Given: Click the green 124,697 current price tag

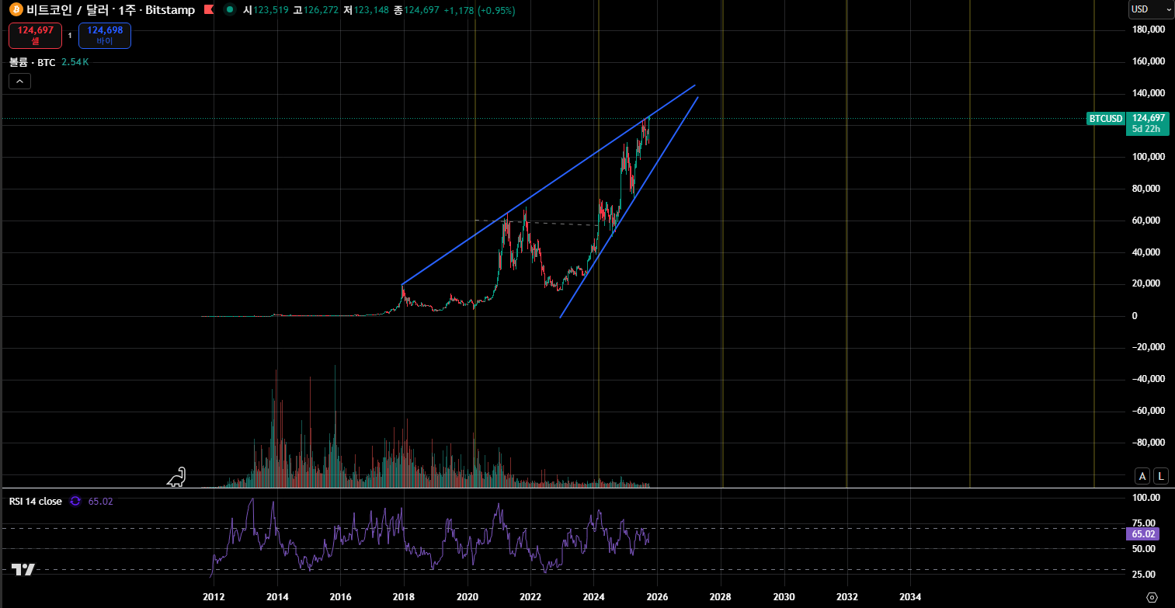Looking at the screenshot, I should tap(1149, 123).
